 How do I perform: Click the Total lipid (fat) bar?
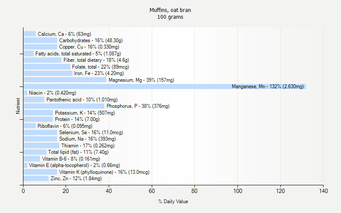pos(35,152)
